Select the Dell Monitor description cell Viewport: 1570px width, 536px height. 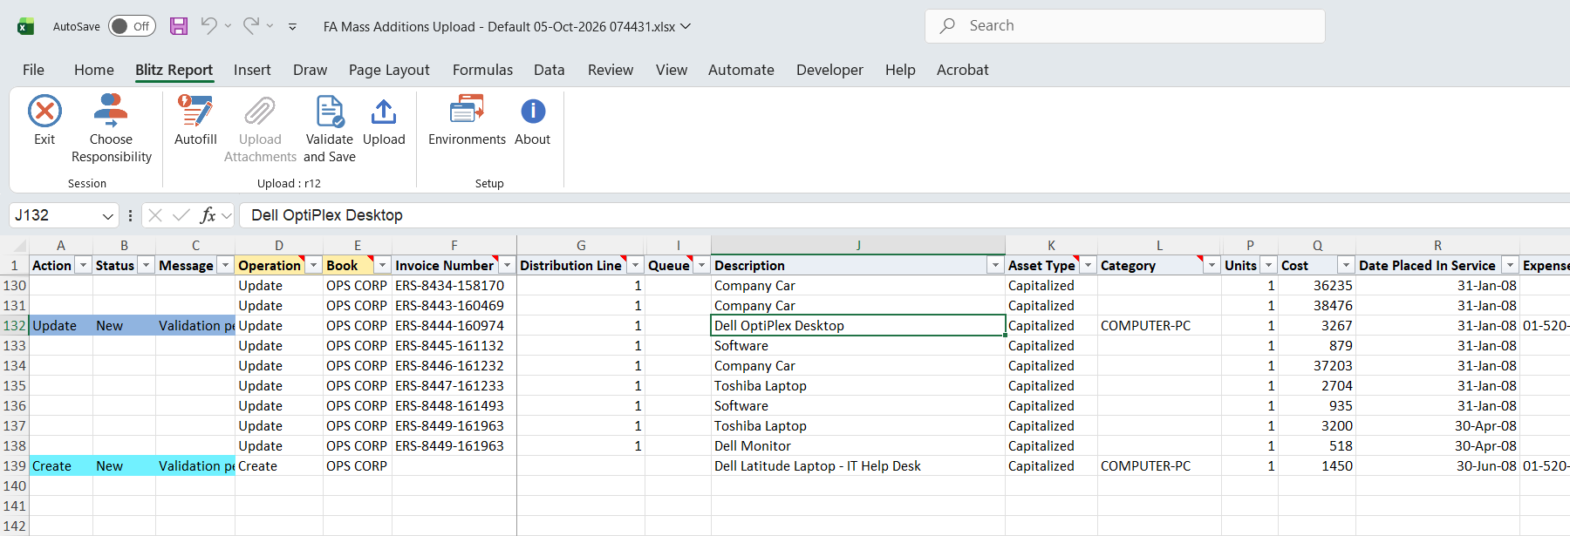(858, 446)
